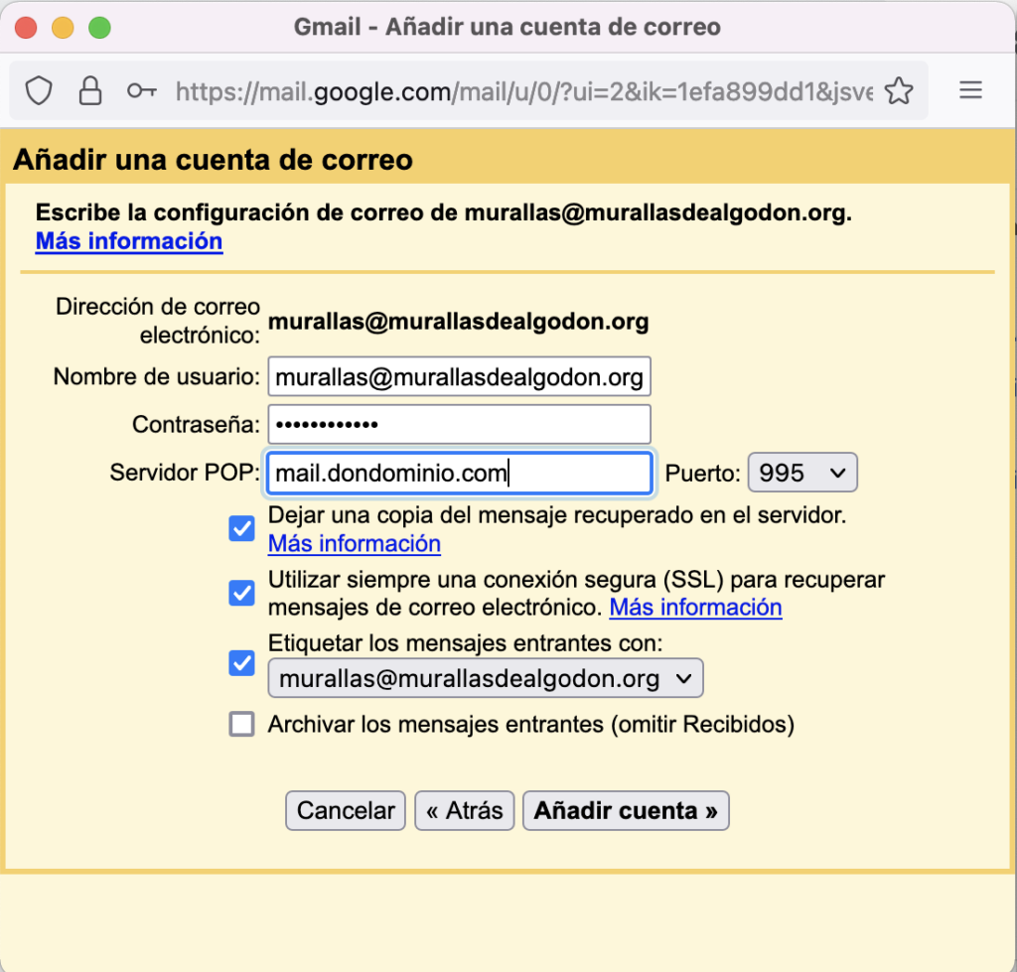The image size is (1017, 972).
Task: Open the label selection dropdown
Action: [485, 678]
